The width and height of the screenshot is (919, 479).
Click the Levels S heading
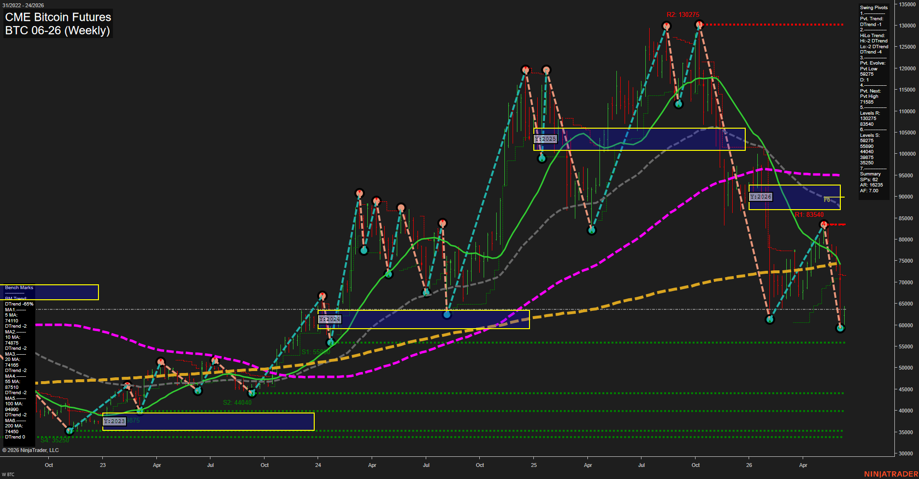(x=870, y=135)
